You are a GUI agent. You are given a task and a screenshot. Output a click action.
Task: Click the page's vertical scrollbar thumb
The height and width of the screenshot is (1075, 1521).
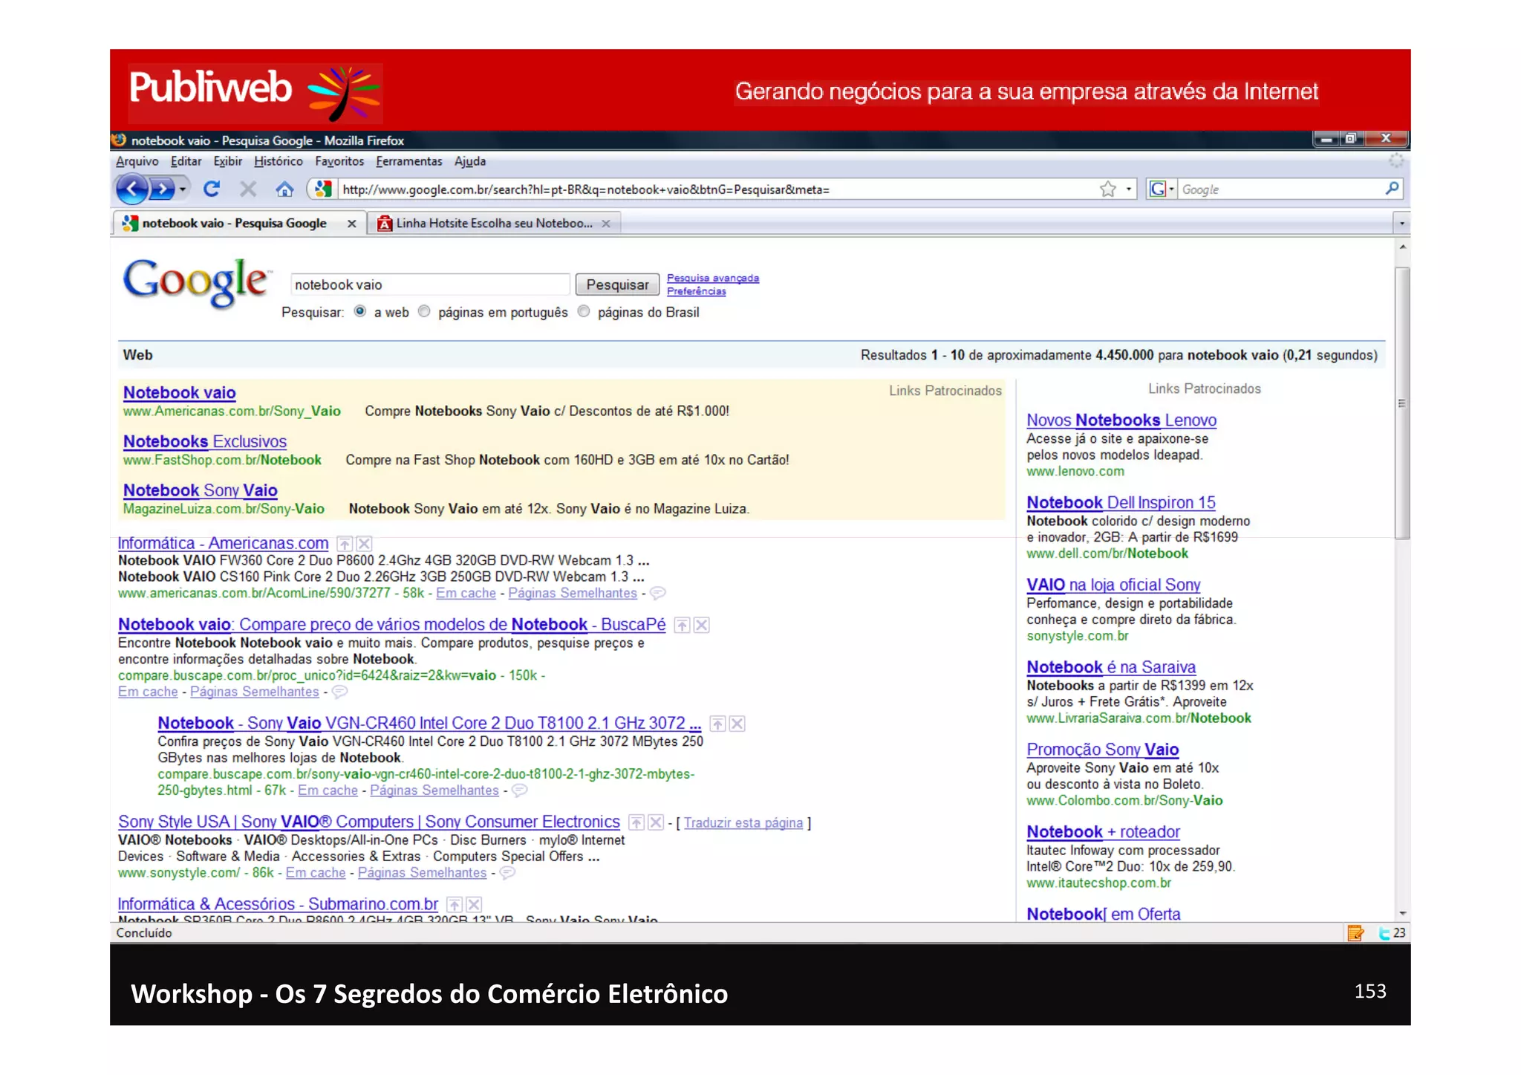(1401, 403)
